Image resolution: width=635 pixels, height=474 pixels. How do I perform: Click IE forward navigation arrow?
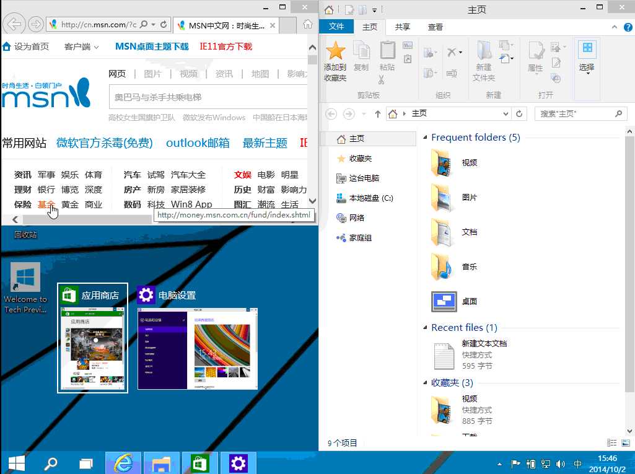(x=36, y=25)
